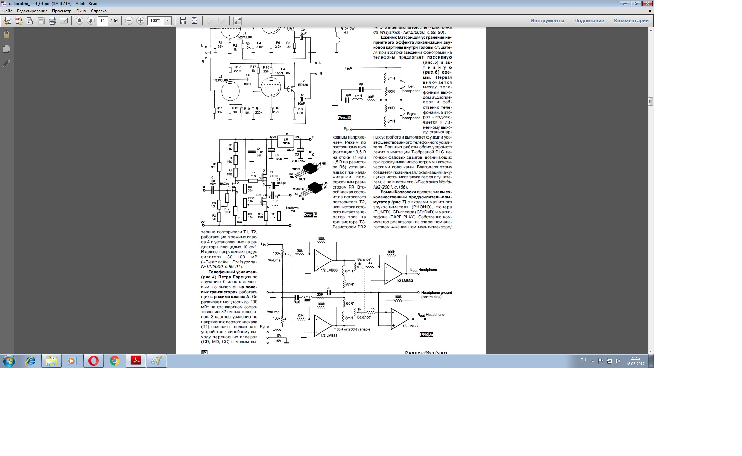Click the Print file icon

click(x=52, y=21)
